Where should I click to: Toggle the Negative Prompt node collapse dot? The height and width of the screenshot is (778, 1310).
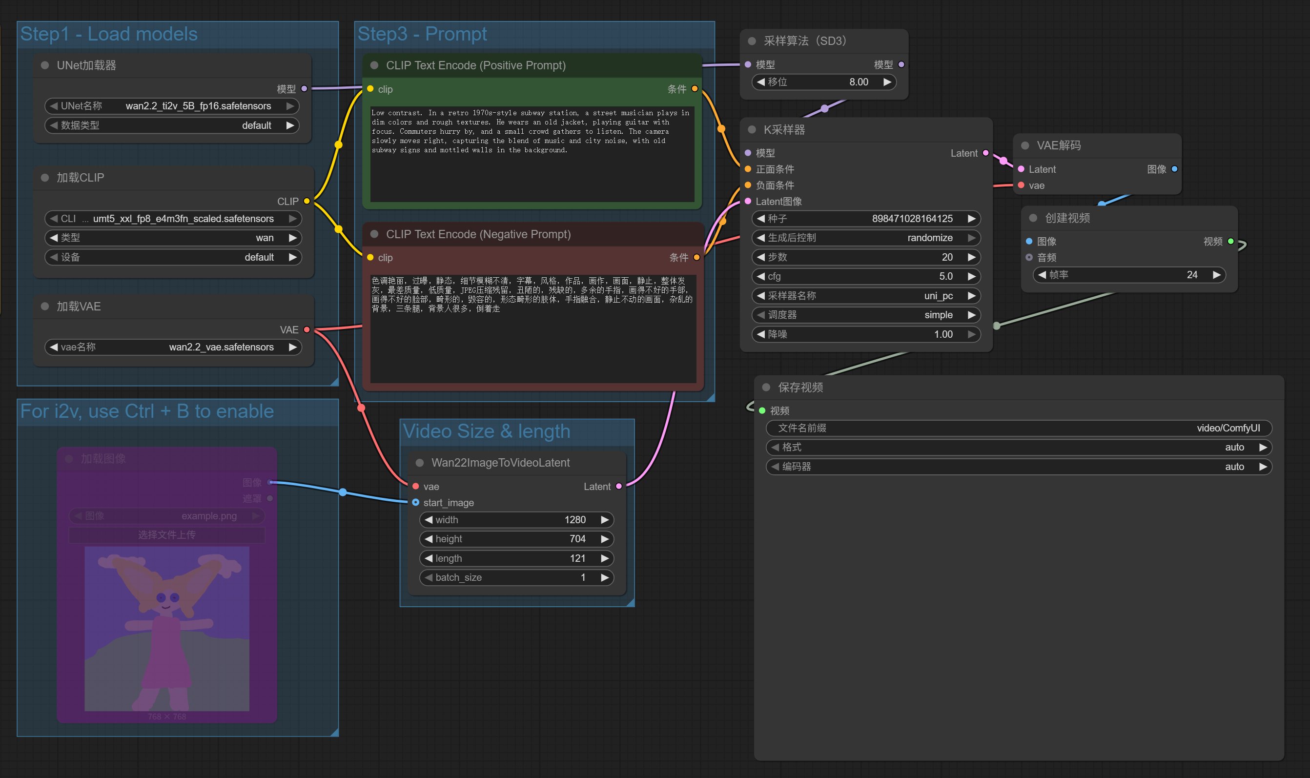[374, 234]
